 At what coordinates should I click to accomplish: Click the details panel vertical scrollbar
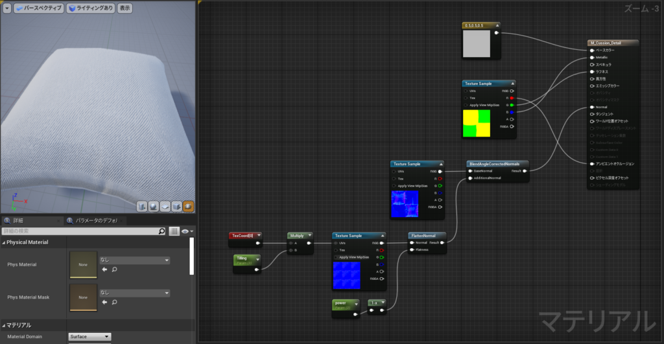point(192,256)
